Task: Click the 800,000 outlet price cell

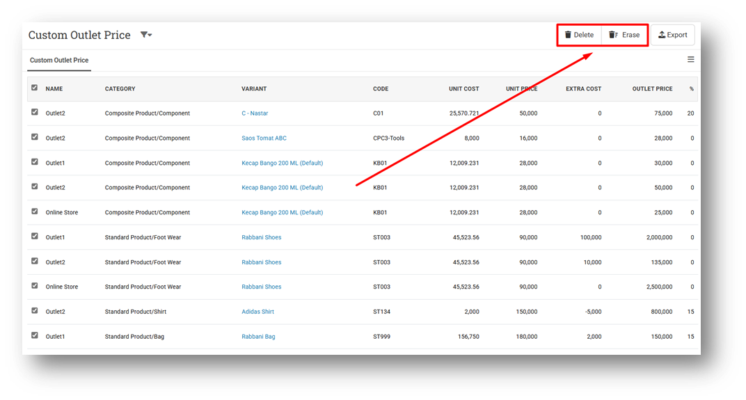Action: 661,312
